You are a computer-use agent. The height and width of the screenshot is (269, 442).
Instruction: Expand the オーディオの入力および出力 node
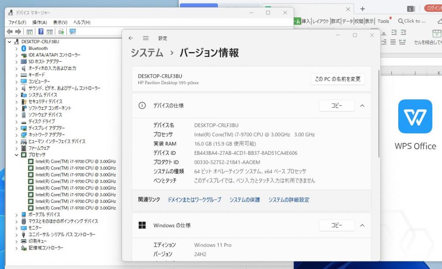(17, 69)
